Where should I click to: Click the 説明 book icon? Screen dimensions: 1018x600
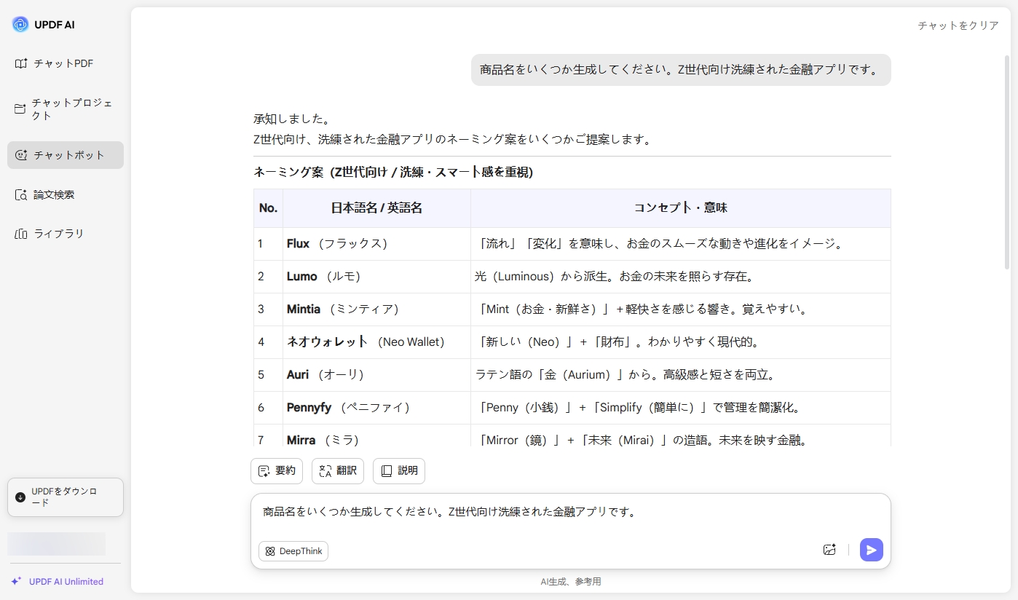(387, 471)
